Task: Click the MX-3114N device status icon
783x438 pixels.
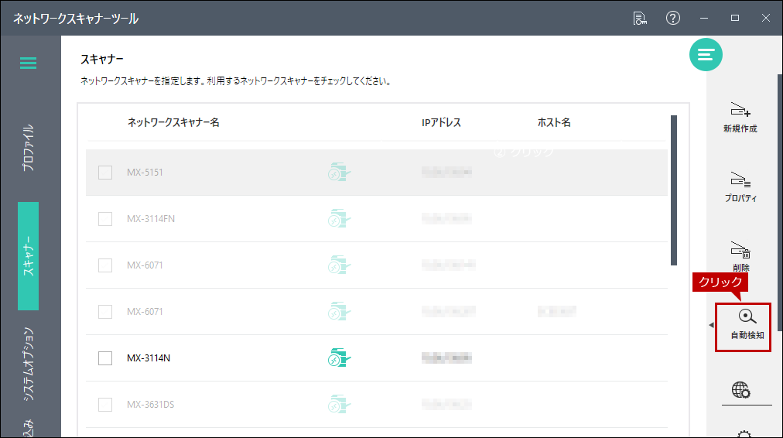Action: [339, 358]
